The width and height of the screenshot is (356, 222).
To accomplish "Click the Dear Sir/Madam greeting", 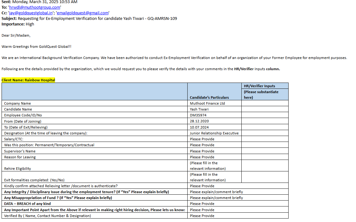I will click(16, 35).
